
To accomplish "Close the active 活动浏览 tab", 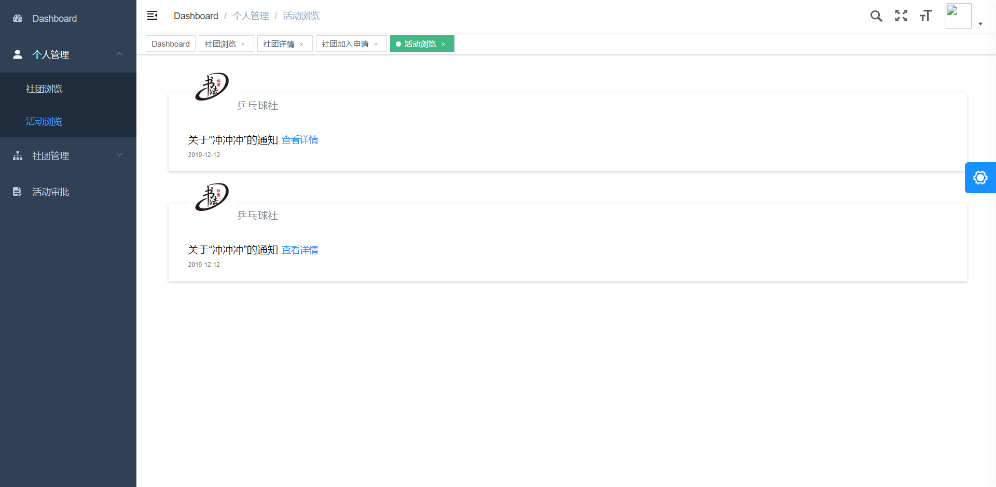I will tap(444, 45).
